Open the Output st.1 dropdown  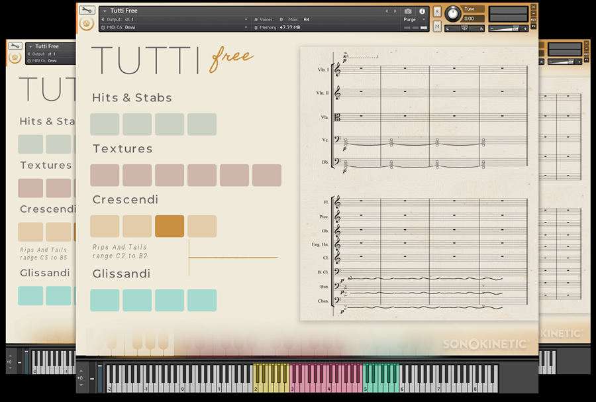[246, 19]
